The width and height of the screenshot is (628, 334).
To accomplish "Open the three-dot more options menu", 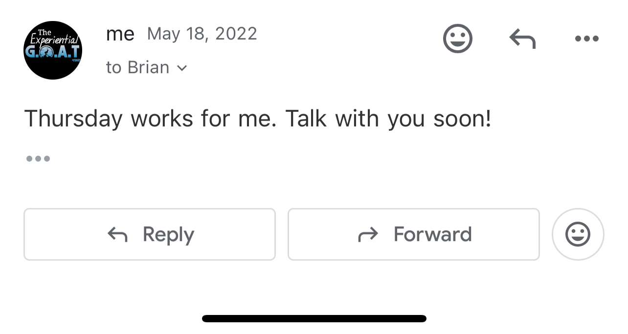I will (x=587, y=39).
